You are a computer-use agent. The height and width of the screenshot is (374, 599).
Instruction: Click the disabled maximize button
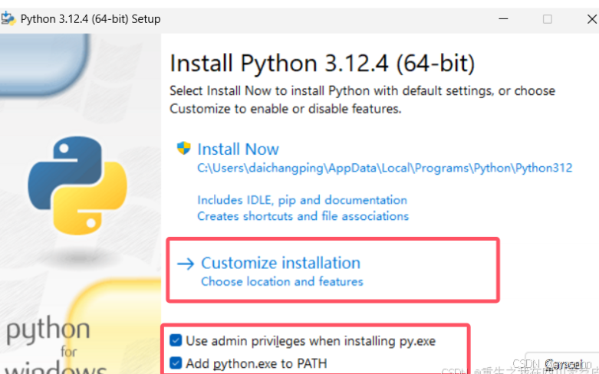click(x=548, y=18)
